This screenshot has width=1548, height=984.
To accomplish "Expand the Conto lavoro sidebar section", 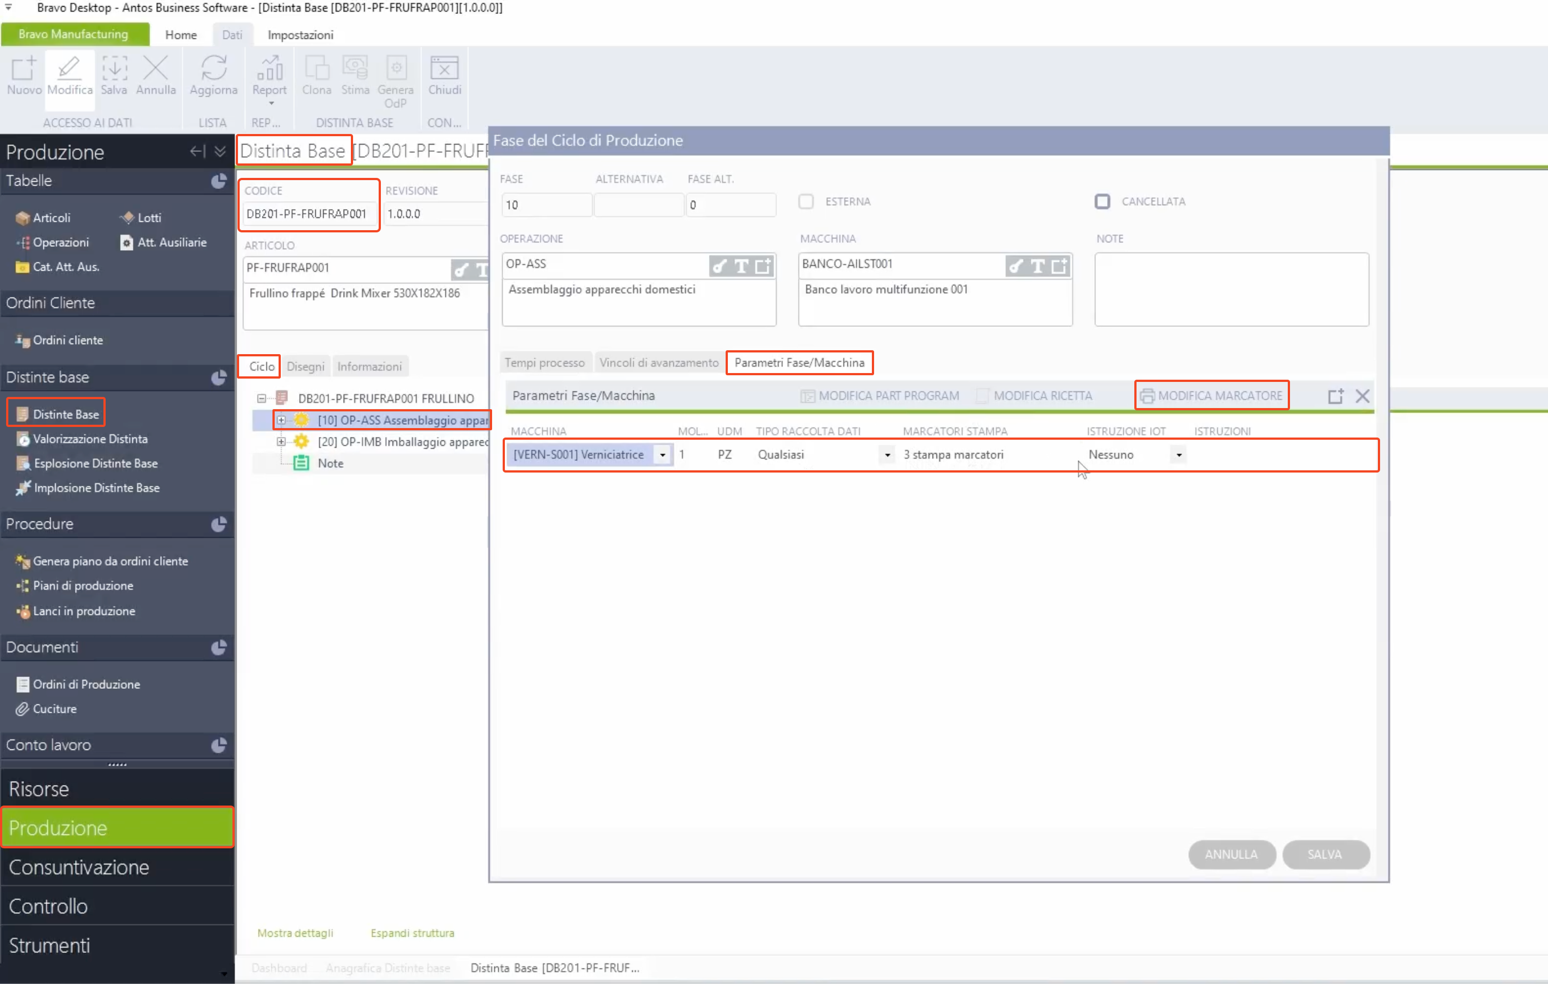I will tap(219, 746).
